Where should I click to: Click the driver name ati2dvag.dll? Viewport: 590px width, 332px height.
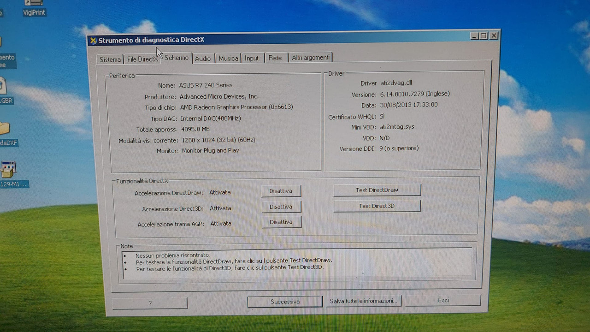396,83
